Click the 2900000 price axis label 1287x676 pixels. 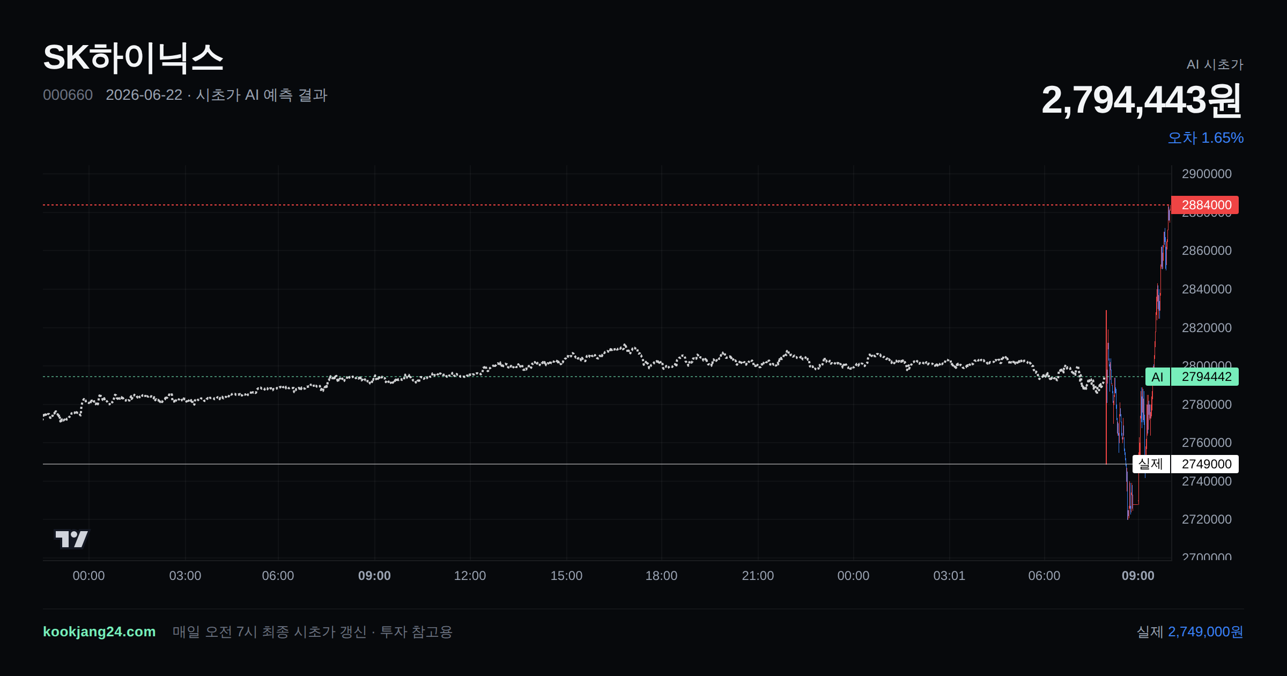1207,174
